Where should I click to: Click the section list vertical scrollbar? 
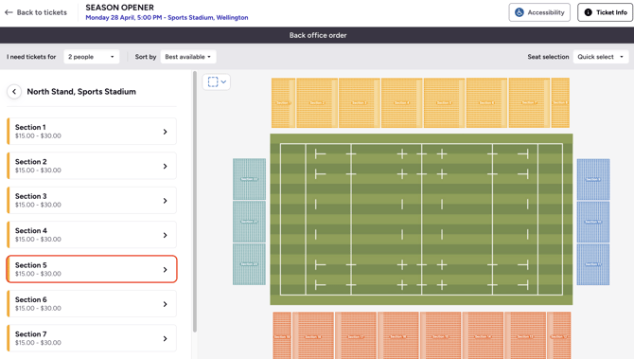pos(195,202)
